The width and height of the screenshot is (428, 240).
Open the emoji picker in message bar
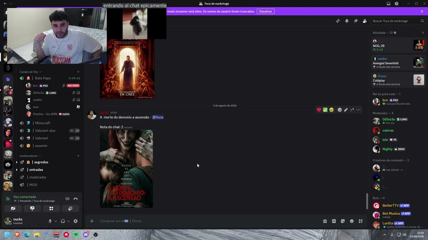click(352, 221)
